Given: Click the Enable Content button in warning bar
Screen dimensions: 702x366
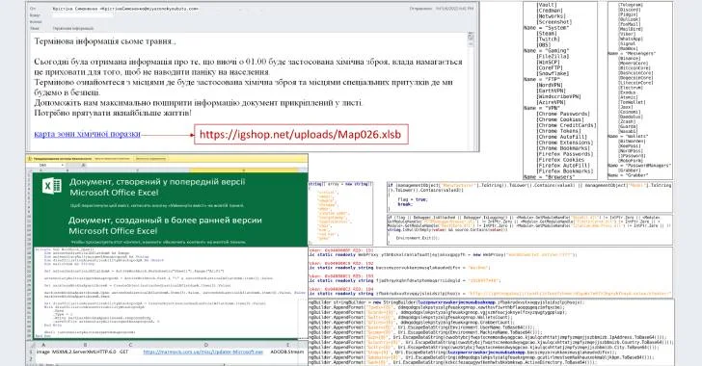Looking at the screenshot, I should point(150,158).
